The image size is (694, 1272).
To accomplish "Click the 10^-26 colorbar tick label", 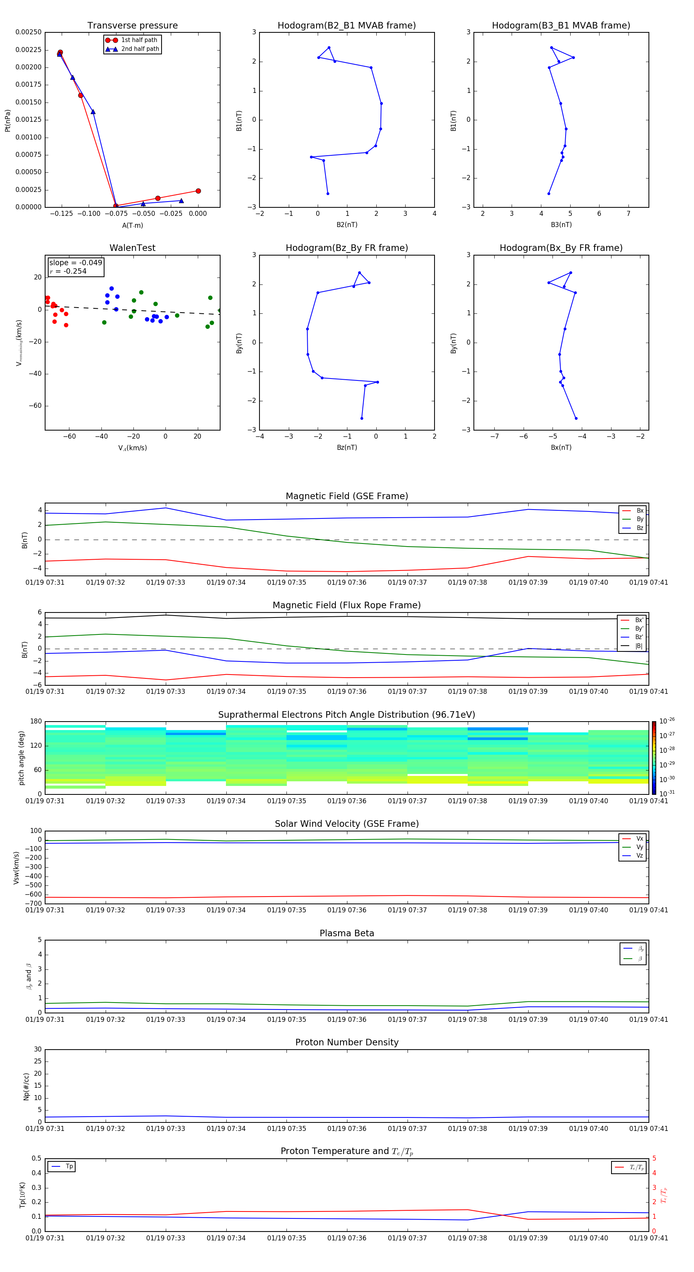I will point(667,721).
